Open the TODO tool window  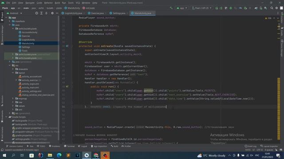coord(41,146)
